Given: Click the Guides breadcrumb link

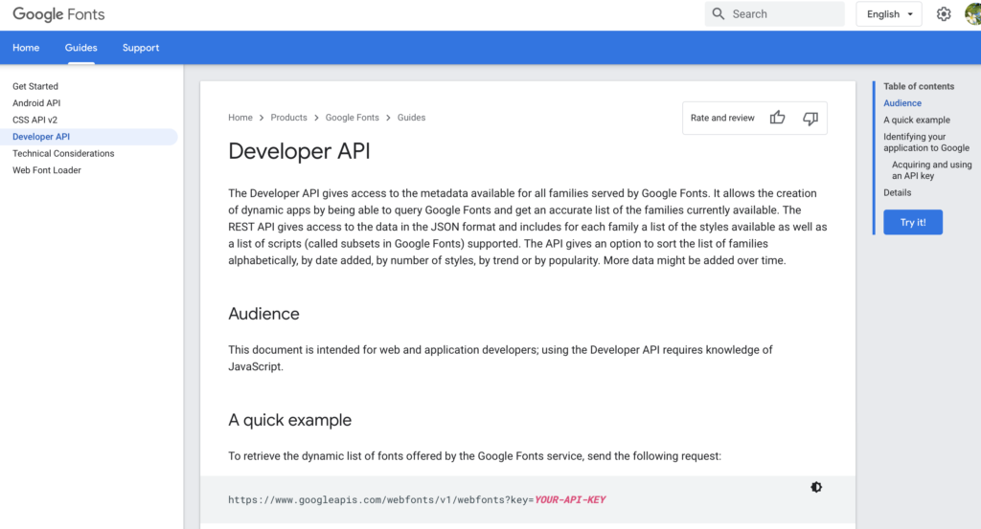Looking at the screenshot, I should [x=411, y=118].
